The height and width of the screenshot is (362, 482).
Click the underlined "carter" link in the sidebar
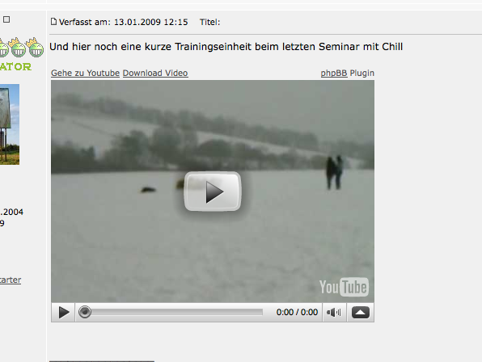tap(11, 280)
